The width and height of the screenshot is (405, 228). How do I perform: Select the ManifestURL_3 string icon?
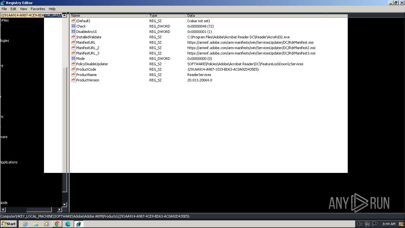pyautogui.click(x=73, y=53)
